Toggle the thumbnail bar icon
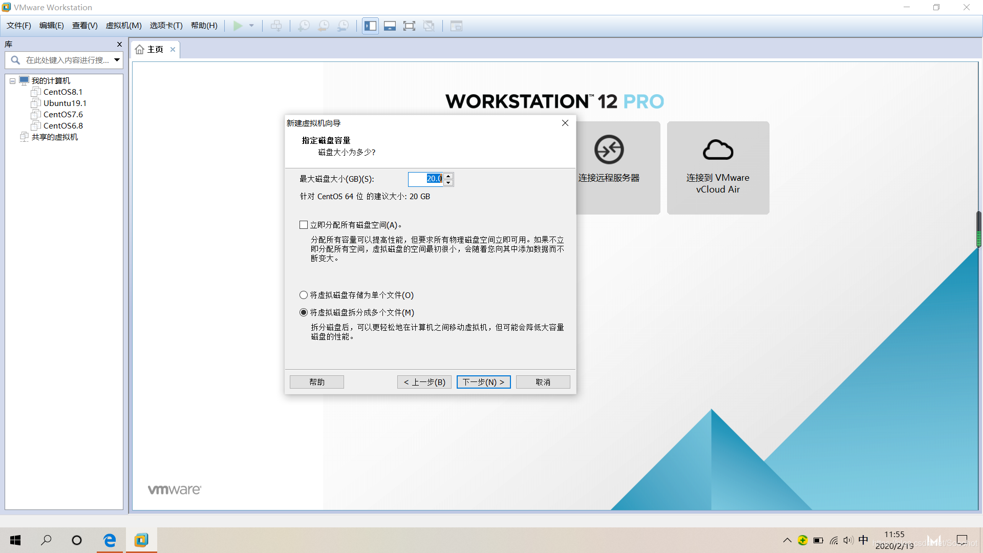Viewport: 983px width, 553px height. 390,26
